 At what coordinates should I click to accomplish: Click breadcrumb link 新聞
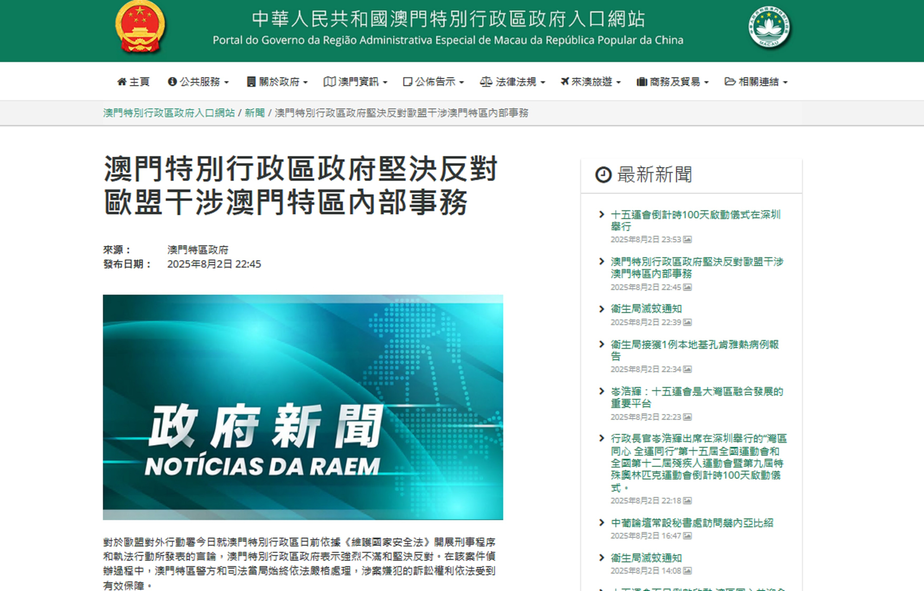255,113
